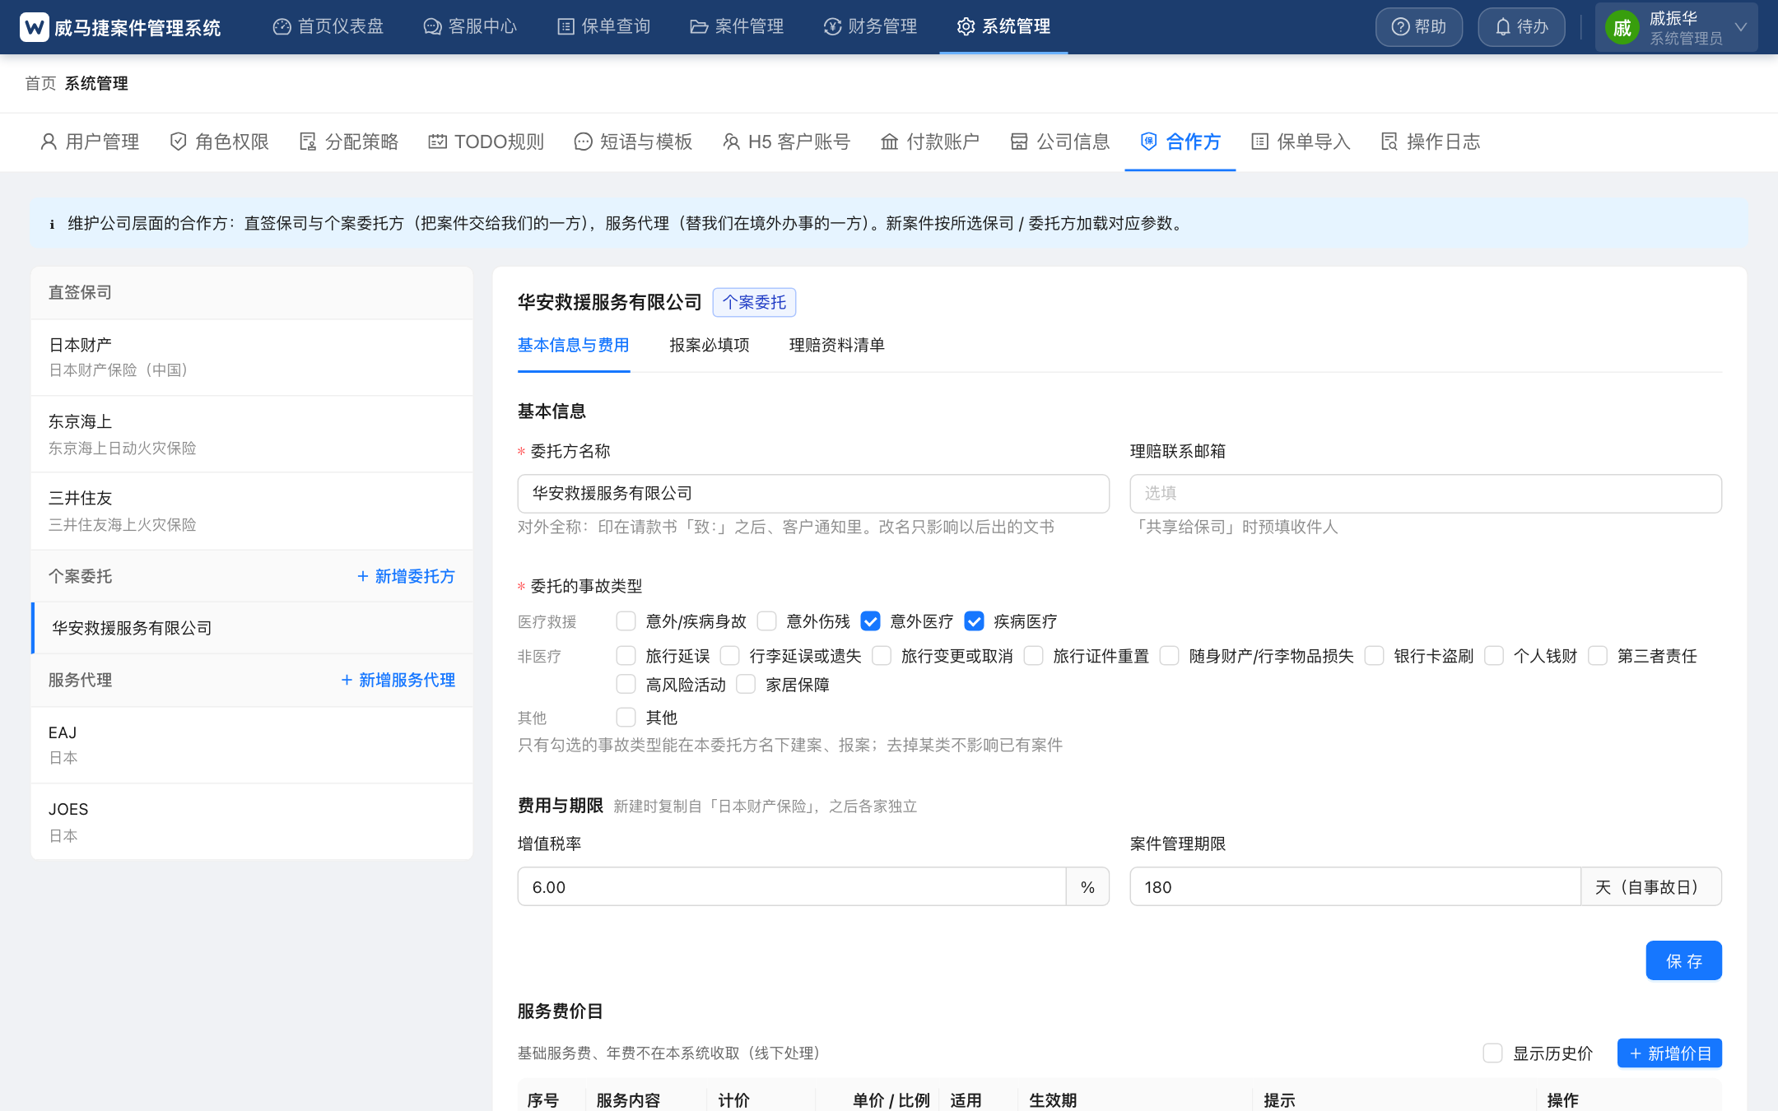Open the 合作方 settings tab
1778x1111 pixels.
(x=1180, y=142)
